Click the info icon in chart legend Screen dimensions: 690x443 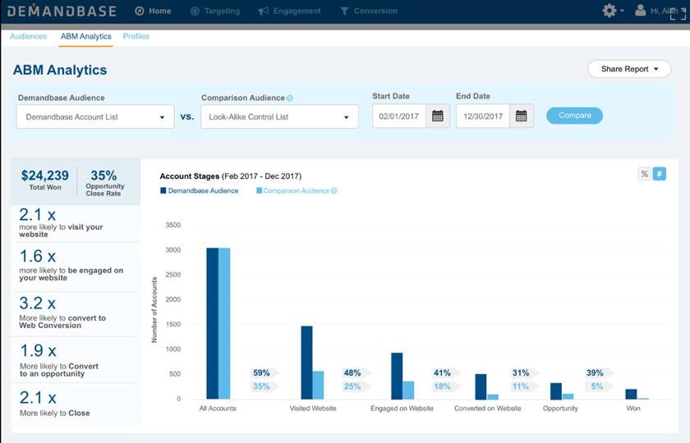(334, 191)
